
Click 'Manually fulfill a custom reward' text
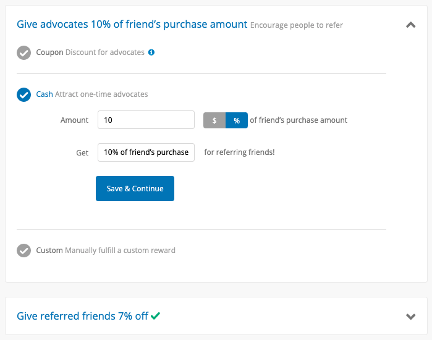(120, 251)
